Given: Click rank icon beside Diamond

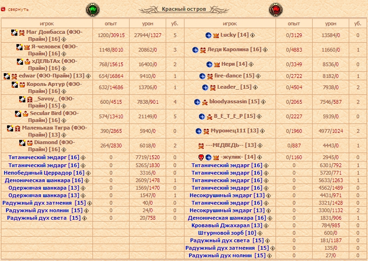Looking at the screenshot, I should click(x=30, y=143).
